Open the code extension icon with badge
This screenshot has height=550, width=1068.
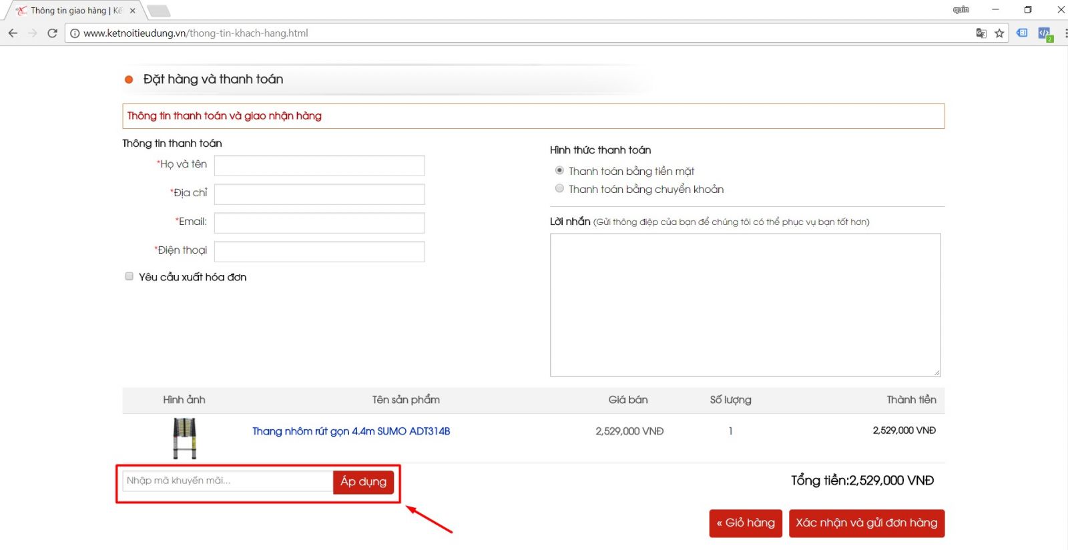[x=1045, y=33]
